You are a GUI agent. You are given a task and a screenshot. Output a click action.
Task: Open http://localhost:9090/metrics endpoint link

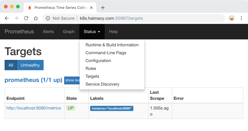point(34,108)
